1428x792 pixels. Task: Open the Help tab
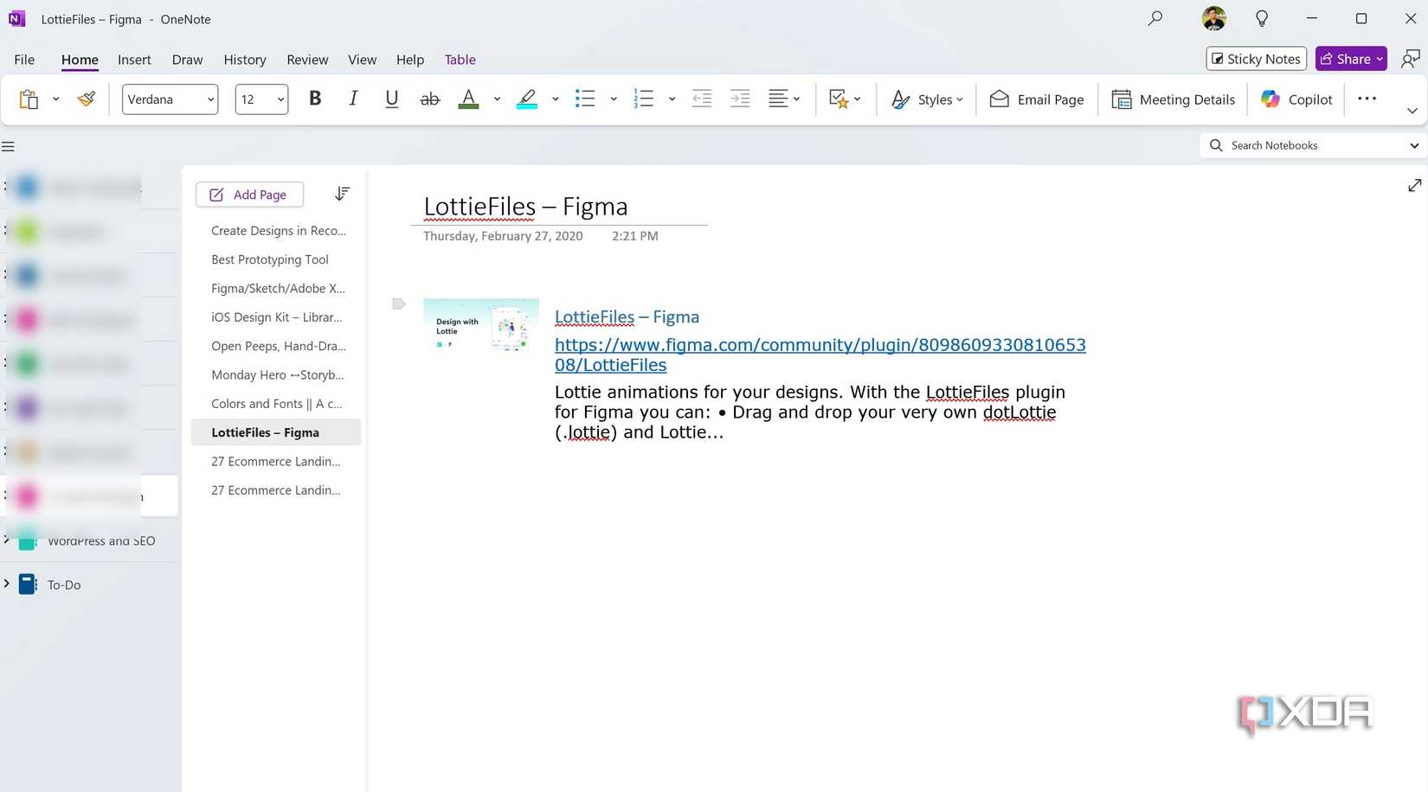click(410, 60)
